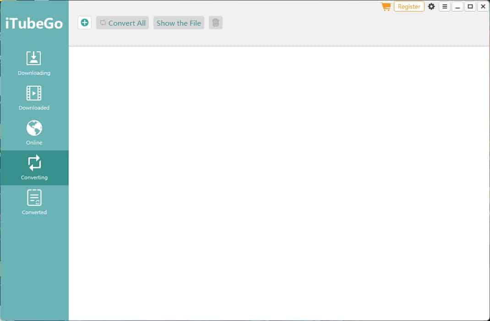The image size is (490, 321).
Task: Click the iTubeGo logo
Action: [x=34, y=23]
